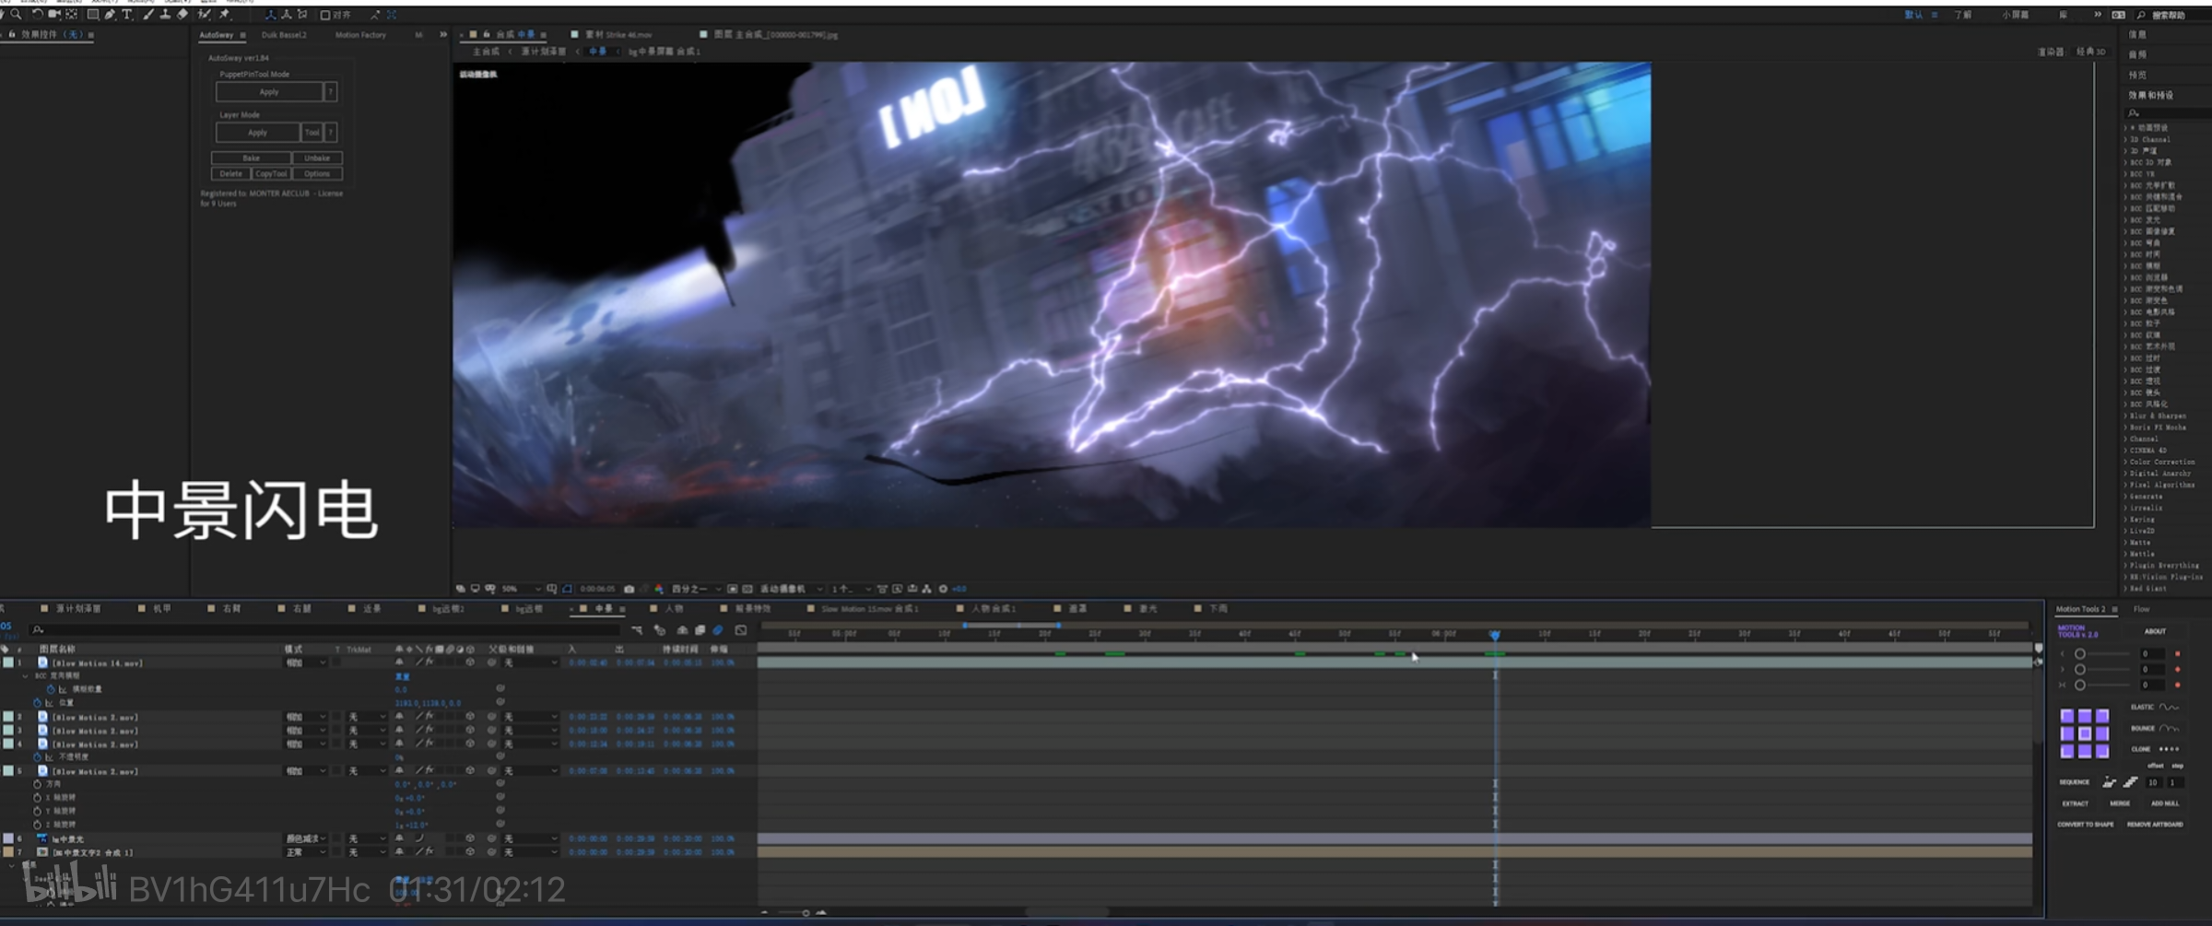Select the Eraser tool
This screenshot has height=926, width=2212.
[182, 15]
